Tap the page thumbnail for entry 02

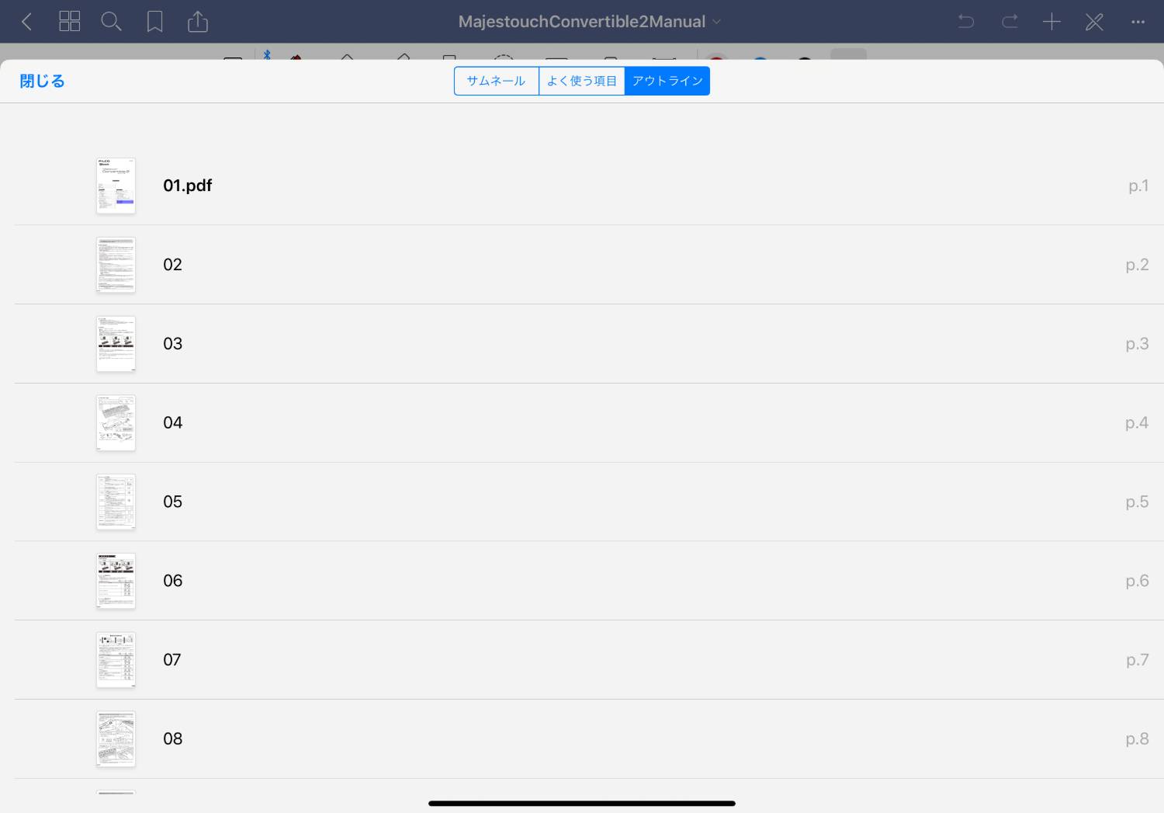pyautogui.click(x=116, y=265)
